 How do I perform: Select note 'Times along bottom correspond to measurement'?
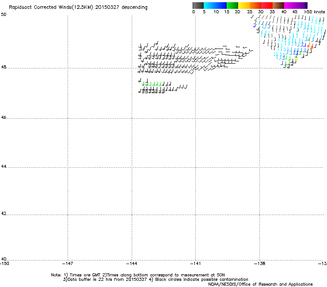pos(157,275)
